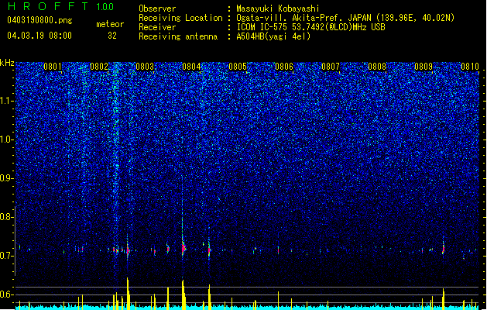Image resolution: width=487 pixels, height=310 pixels.
Task: Click the 0806 time marker
Action: pyautogui.click(x=284, y=67)
